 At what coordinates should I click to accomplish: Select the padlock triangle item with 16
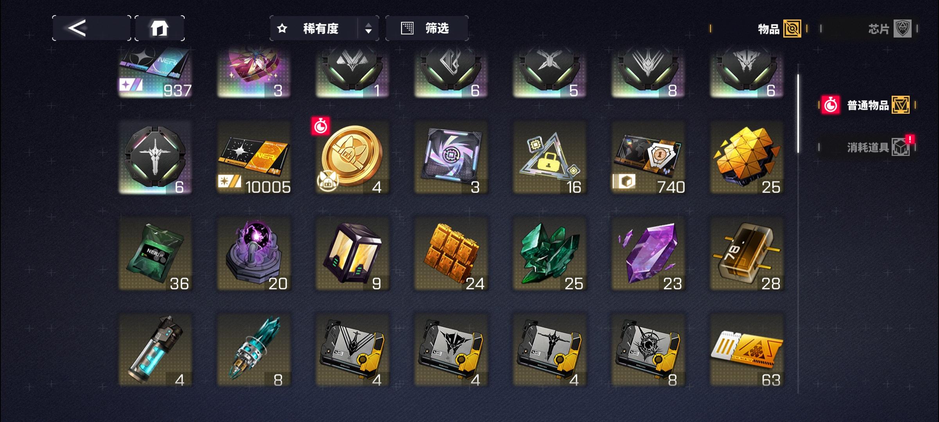549,157
